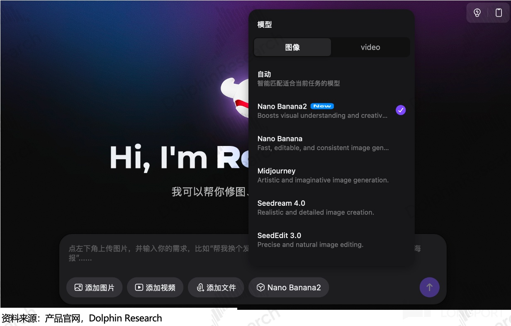Click the mobile phone icon at top right
Viewport: 511px width, 326px height.
click(x=499, y=13)
